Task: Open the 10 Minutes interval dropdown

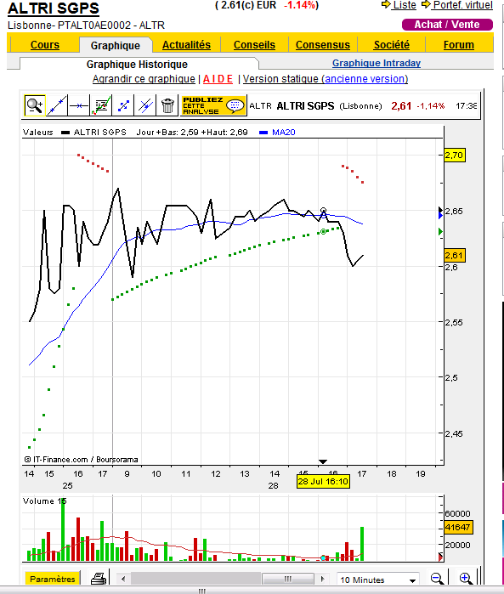Action: 377,580
